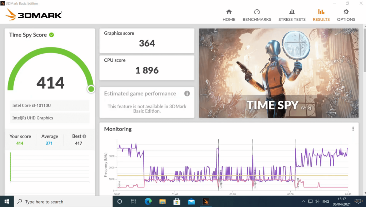The width and height of the screenshot is (366, 207).
Task: Click the info icon beside Best score
Action: (84, 136)
